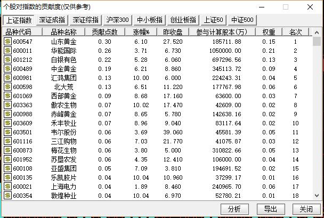
Task: Select stock name 乐凯胶片
Action: pos(63,177)
